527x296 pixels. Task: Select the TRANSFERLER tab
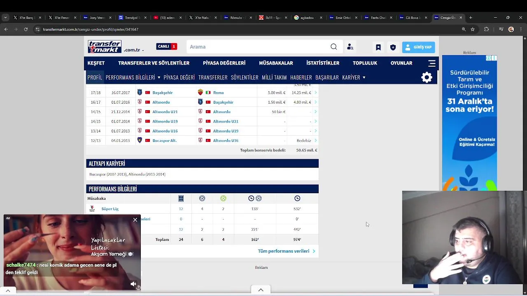213,77
